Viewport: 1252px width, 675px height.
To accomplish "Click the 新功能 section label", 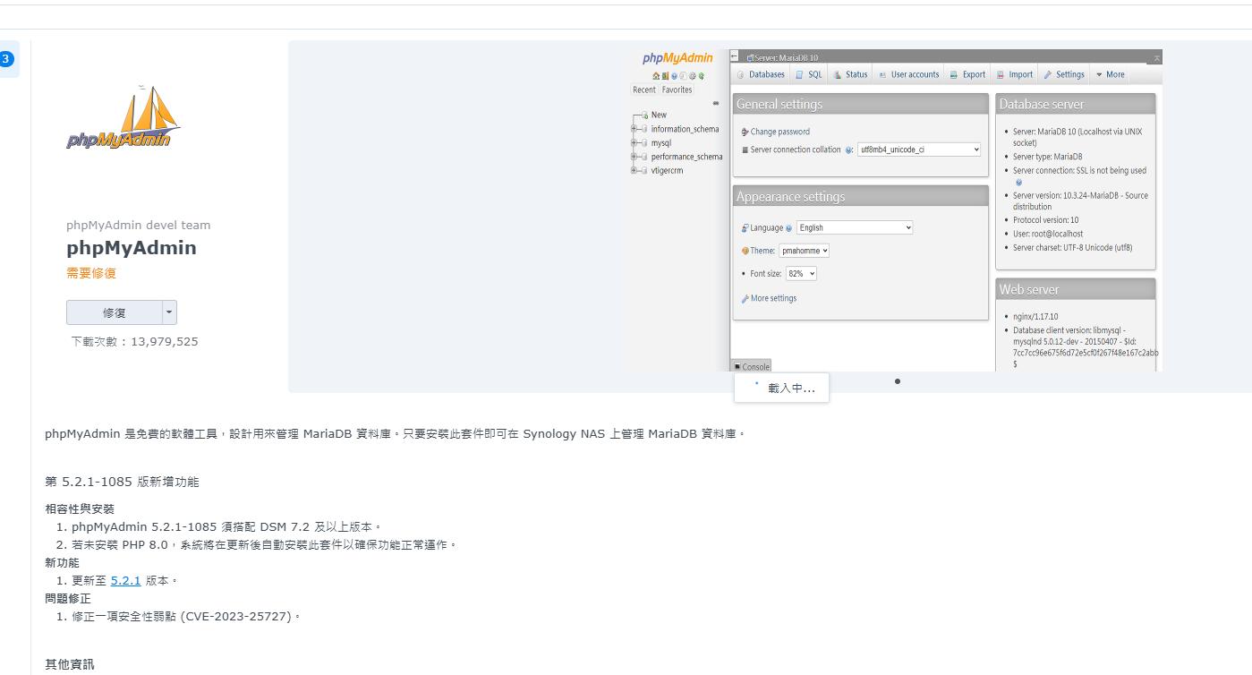I will point(62,562).
